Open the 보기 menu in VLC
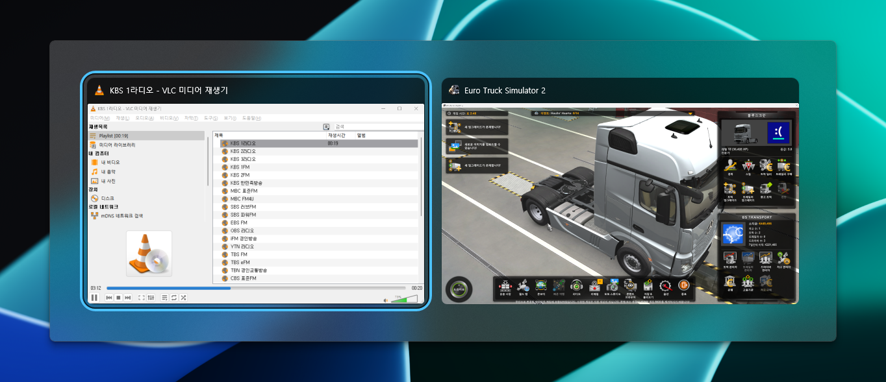This screenshot has height=382, width=886. coord(230,118)
